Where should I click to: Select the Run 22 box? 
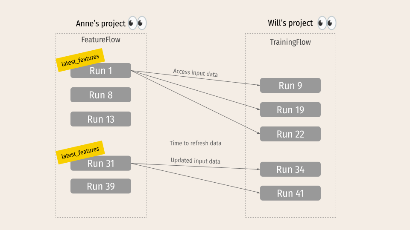click(x=290, y=134)
